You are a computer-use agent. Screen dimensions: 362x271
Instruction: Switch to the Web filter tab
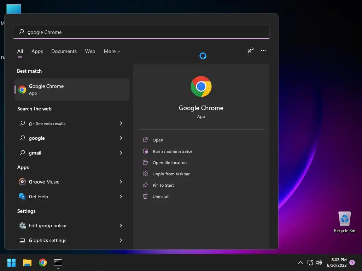pyautogui.click(x=90, y=52)
